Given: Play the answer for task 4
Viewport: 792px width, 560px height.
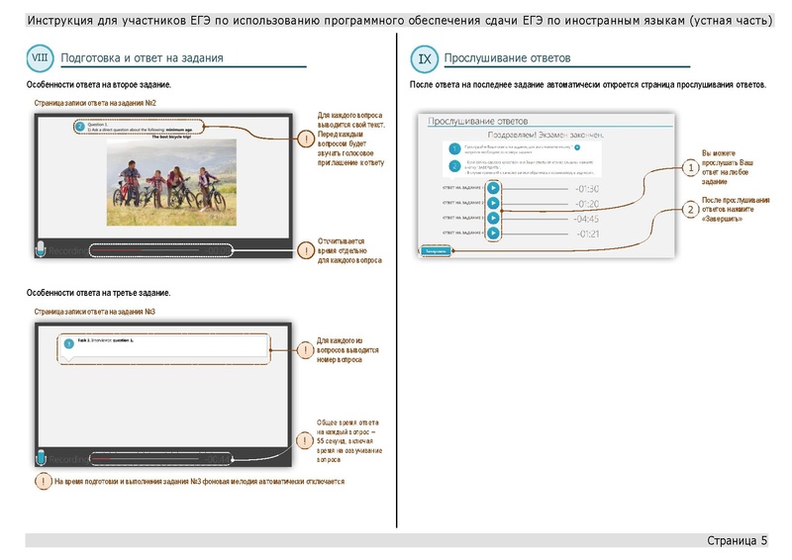Looking at the screenshot, I should click(x=493, y=233).
